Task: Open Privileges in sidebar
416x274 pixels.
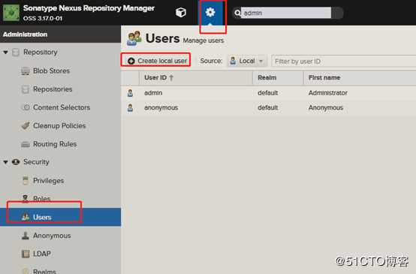Action: 48,181
